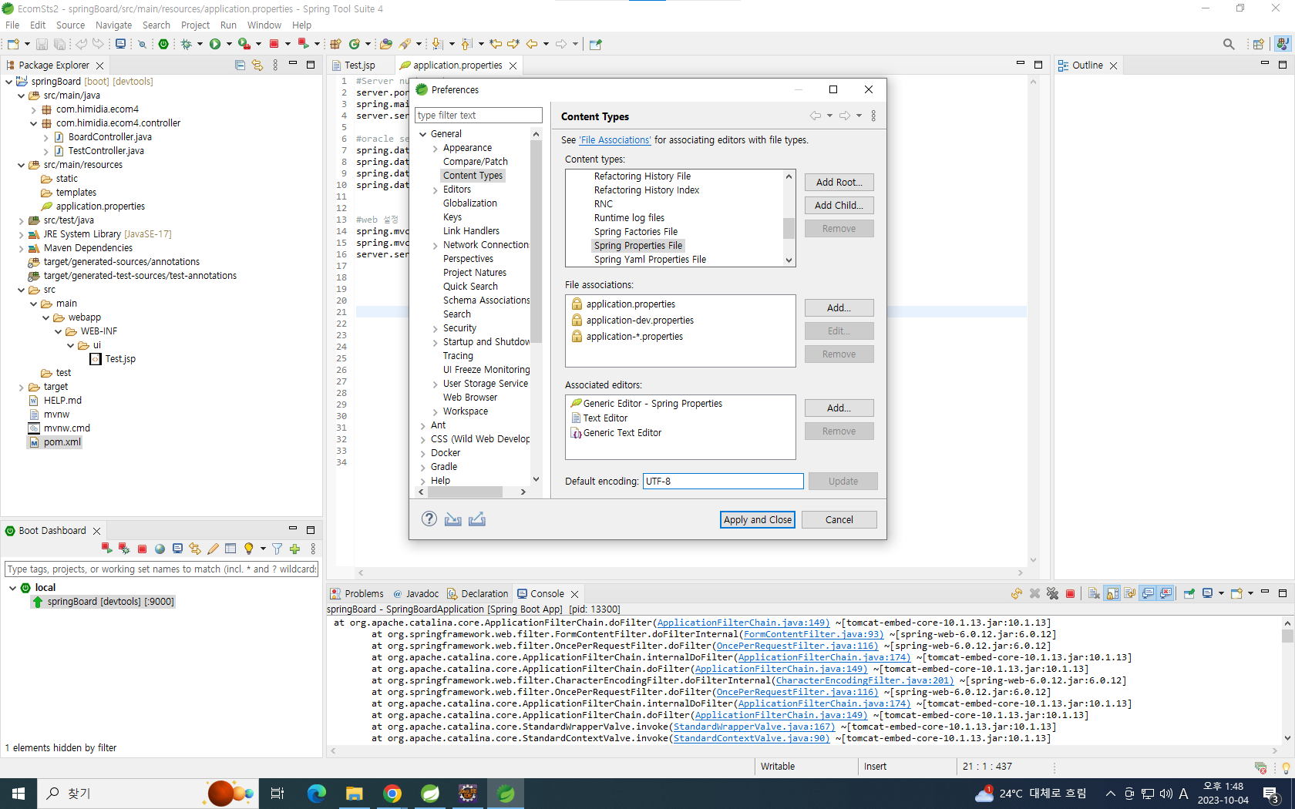The width and height of the screenshot is (1295, 809).
Task: Toggle Scroll Lock in Console toolbar
Action: (x=1112, y=593)
